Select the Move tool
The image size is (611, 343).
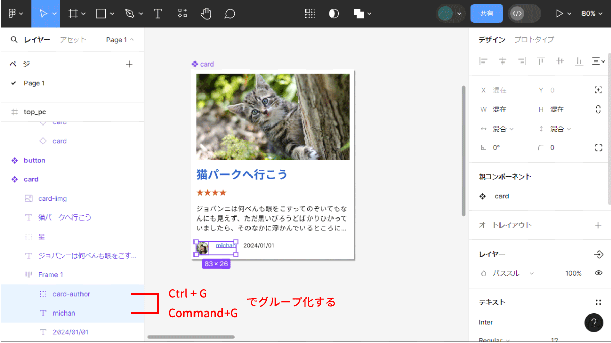[x=44, y=14]
